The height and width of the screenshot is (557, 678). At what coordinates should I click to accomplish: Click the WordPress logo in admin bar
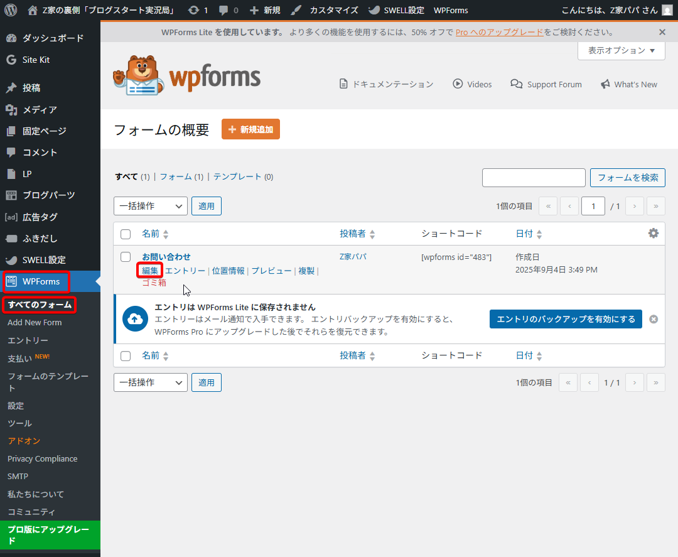11,10
